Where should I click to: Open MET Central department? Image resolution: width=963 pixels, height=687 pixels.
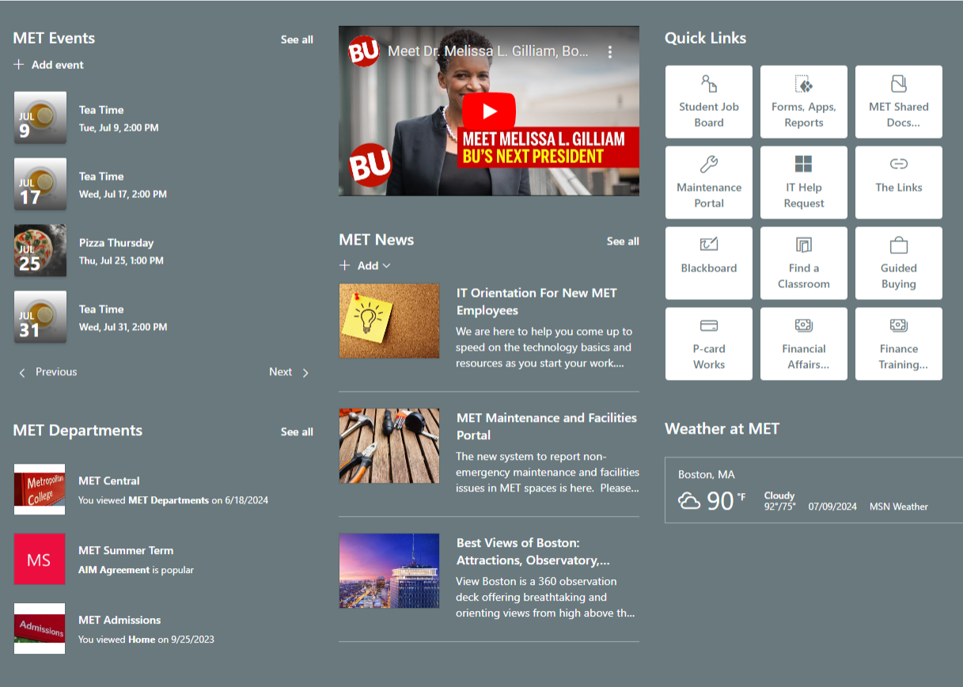(109, 481)
